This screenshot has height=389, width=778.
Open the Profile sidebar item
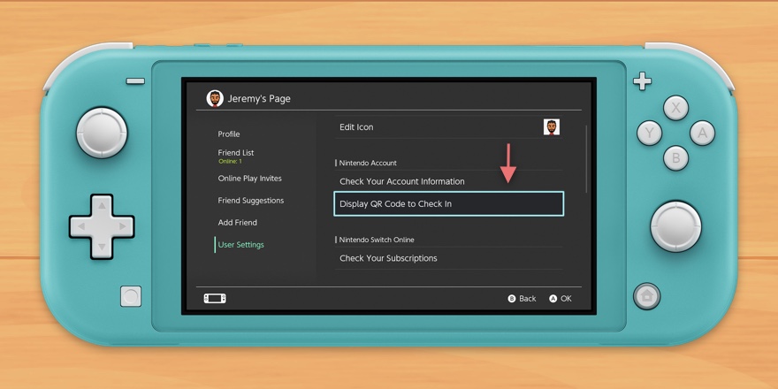point(229,134)
